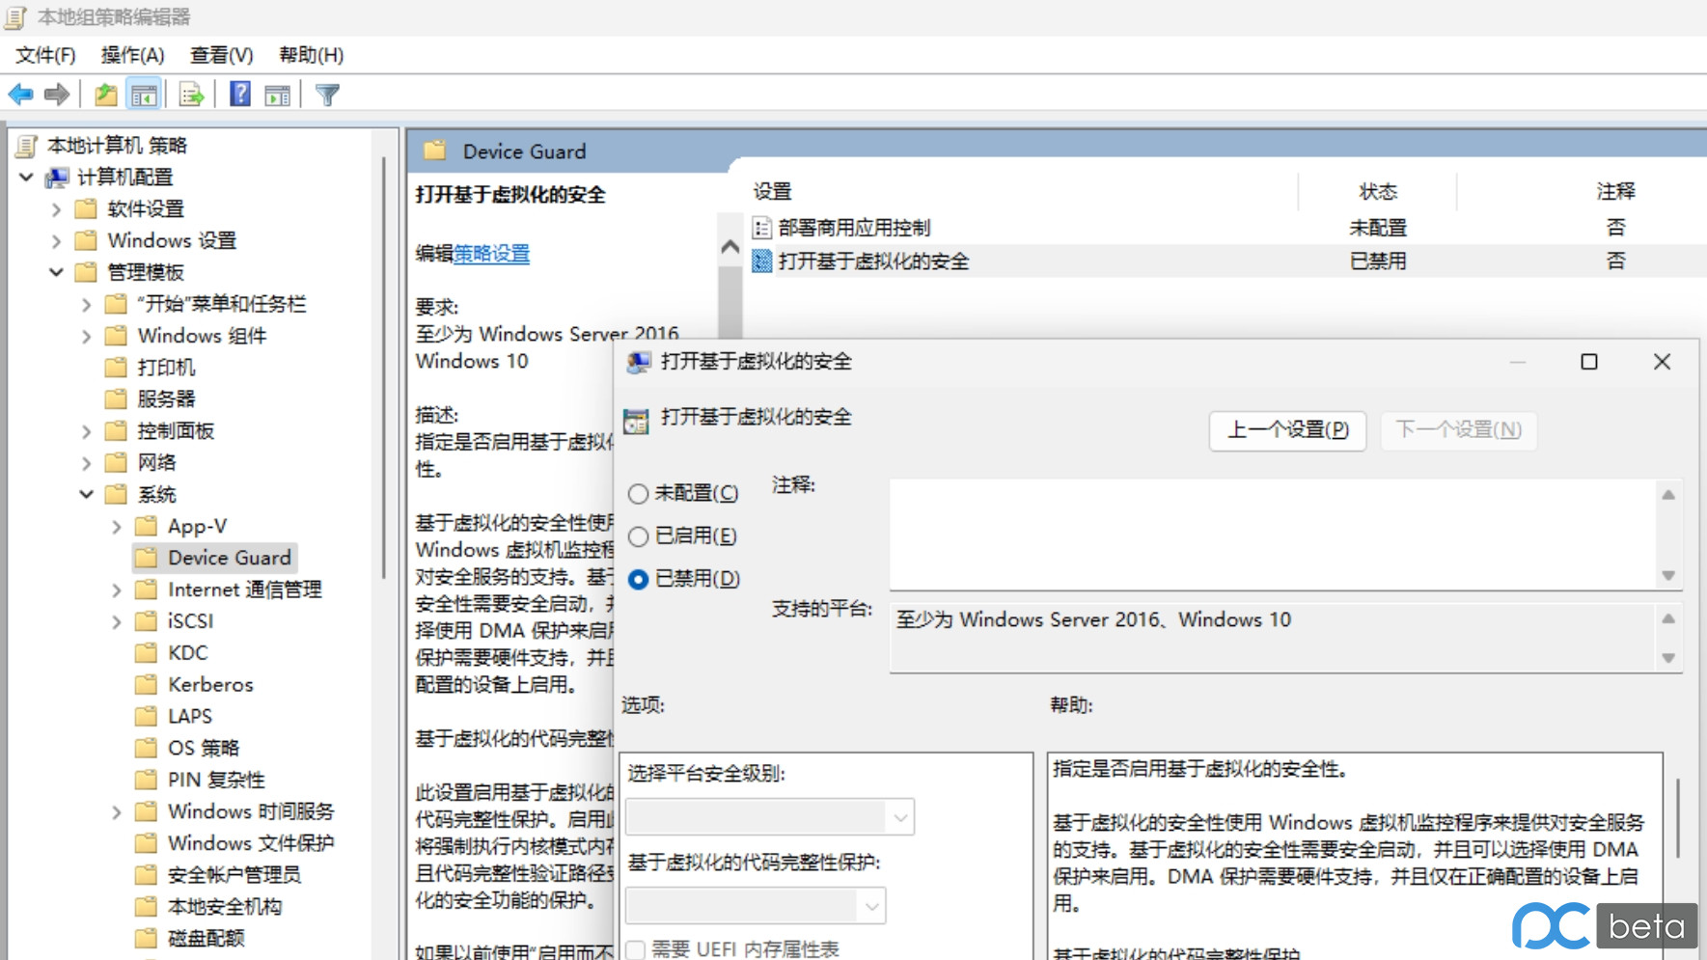Click the 打印机 folder icon
1707x960 pixels.
pyautogui.click(x=116, y=368)
